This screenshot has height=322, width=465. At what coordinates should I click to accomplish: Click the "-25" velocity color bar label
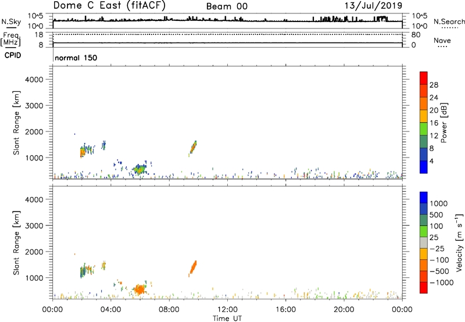click(437, 249)
